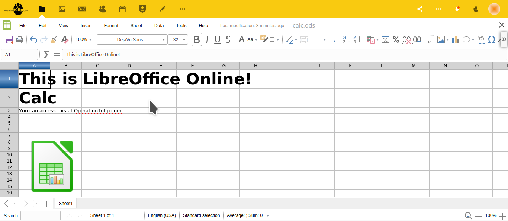The width and height of the screenshot is (508, 221).
Task: Jump to the last sheet
Action: coord(36,204)
